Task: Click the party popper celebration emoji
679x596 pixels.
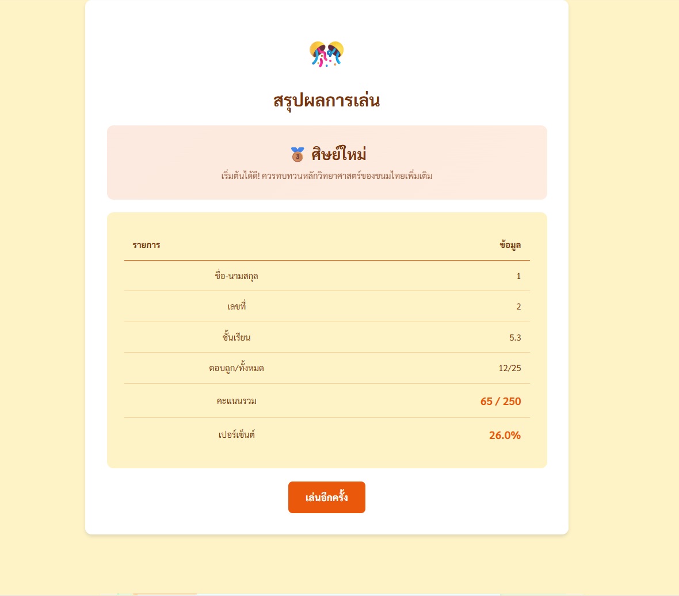Action: pyautogui.click(x=326, y=54)
